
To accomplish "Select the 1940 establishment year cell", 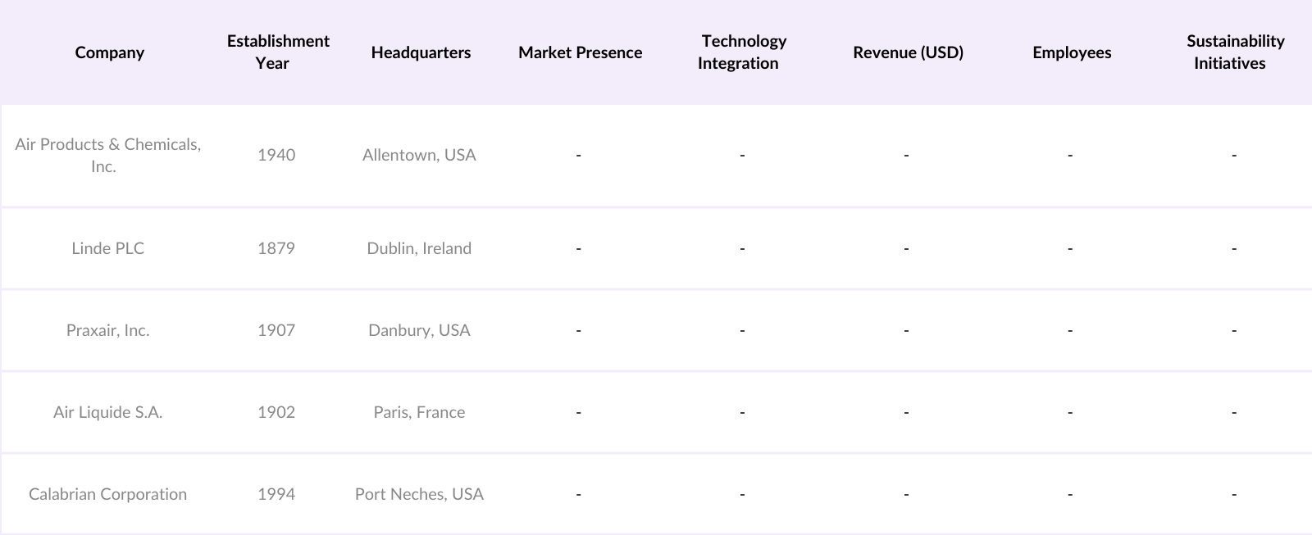I will [276, 155].
